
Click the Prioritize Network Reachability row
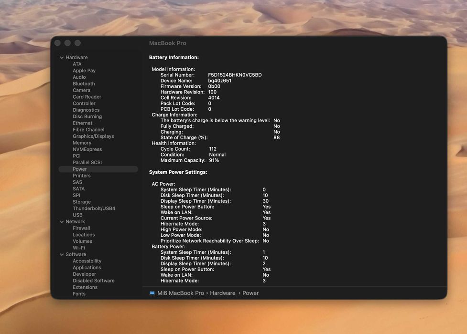click(x=215, y=241)
